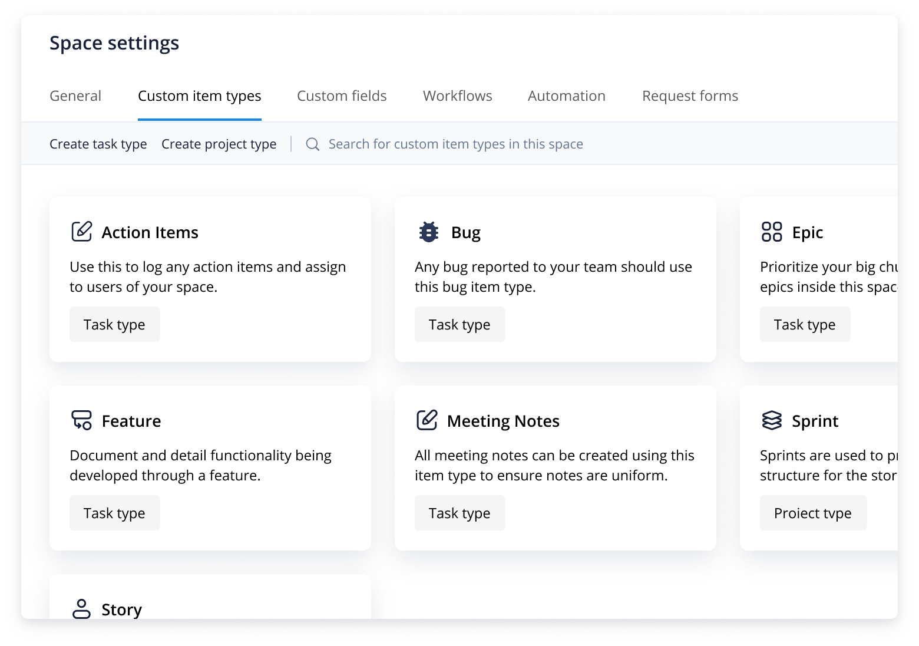919x646 pixels.
Task: Click the Epic grid icon
Action: (772, 232)
